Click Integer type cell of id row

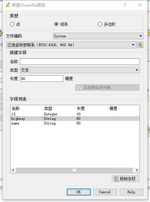(x=51, y=114)
